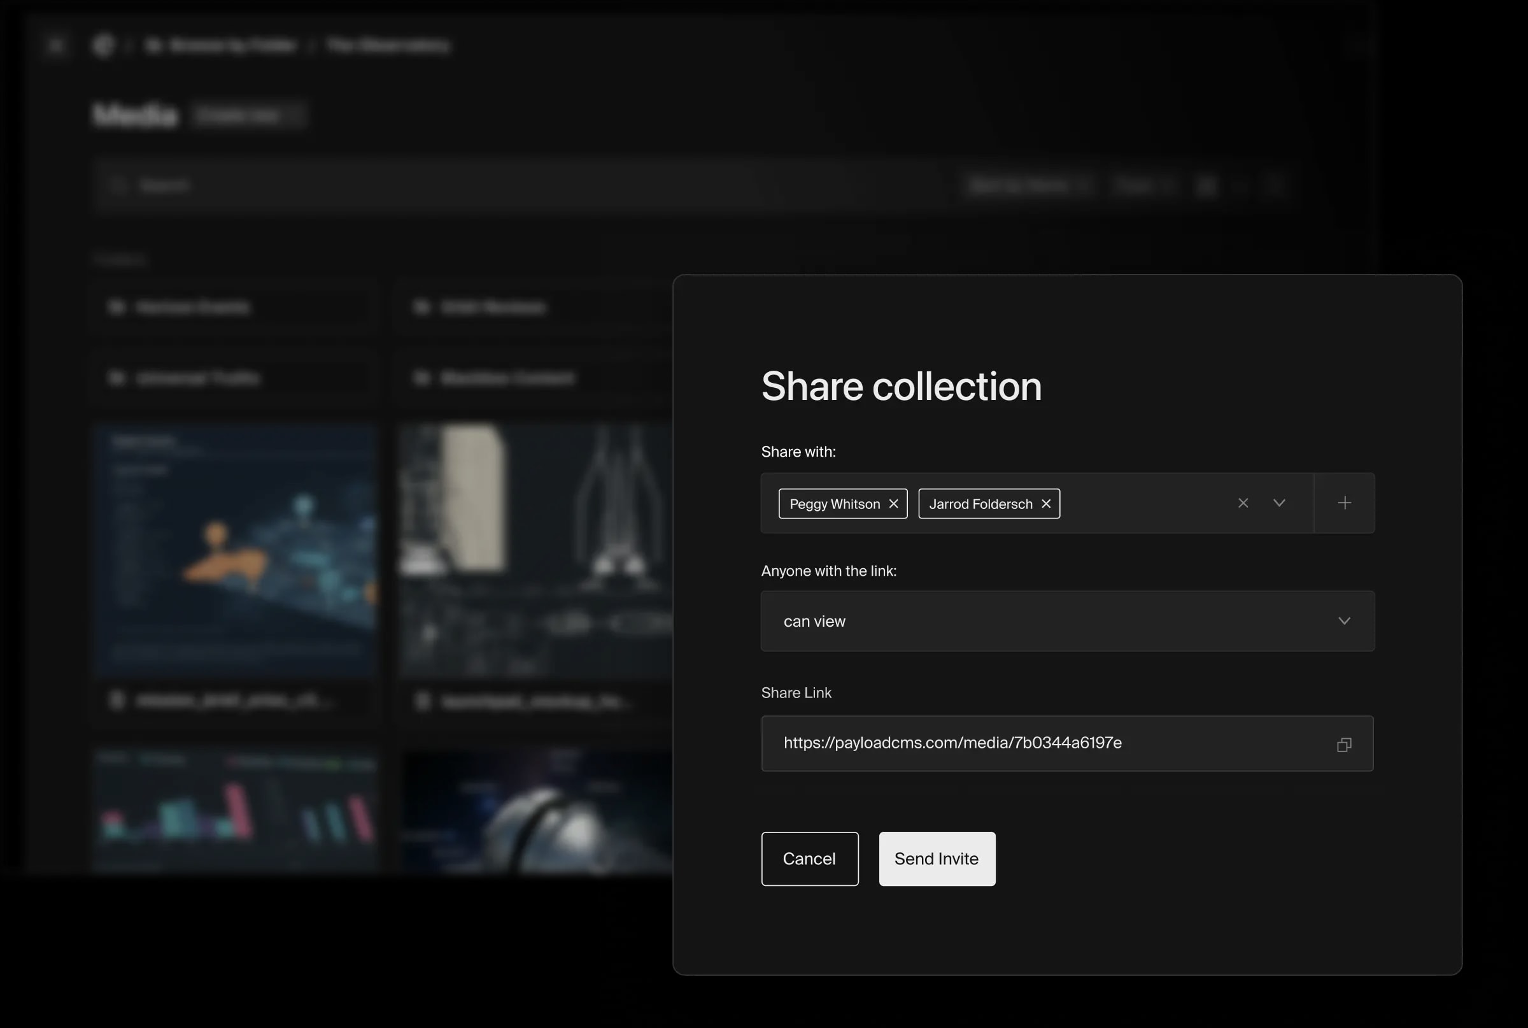Copy the share link using the copy icon
1528x1028 pixels.
click(x=1344, y=744)
